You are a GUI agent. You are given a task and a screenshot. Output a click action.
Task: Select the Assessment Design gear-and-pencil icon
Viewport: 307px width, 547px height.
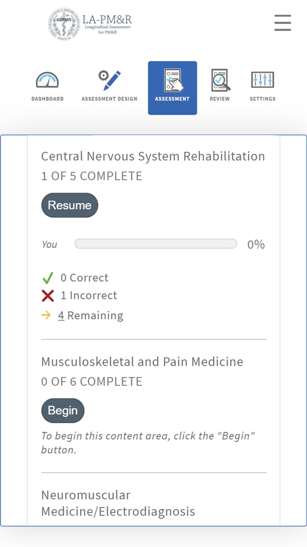tap(109, 80)
